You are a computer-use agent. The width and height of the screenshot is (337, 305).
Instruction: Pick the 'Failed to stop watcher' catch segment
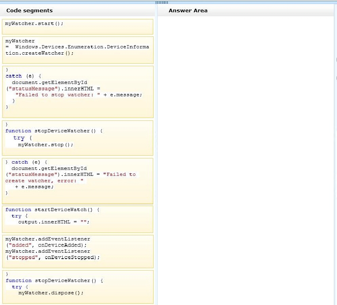pyautogui.click(x=78, y=92)
